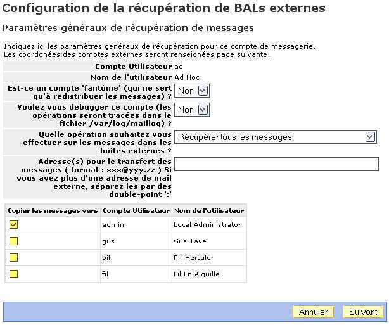The image size is (389, 325).
Task: Enable message copy to gus account
Action: (x=14, y=241)
